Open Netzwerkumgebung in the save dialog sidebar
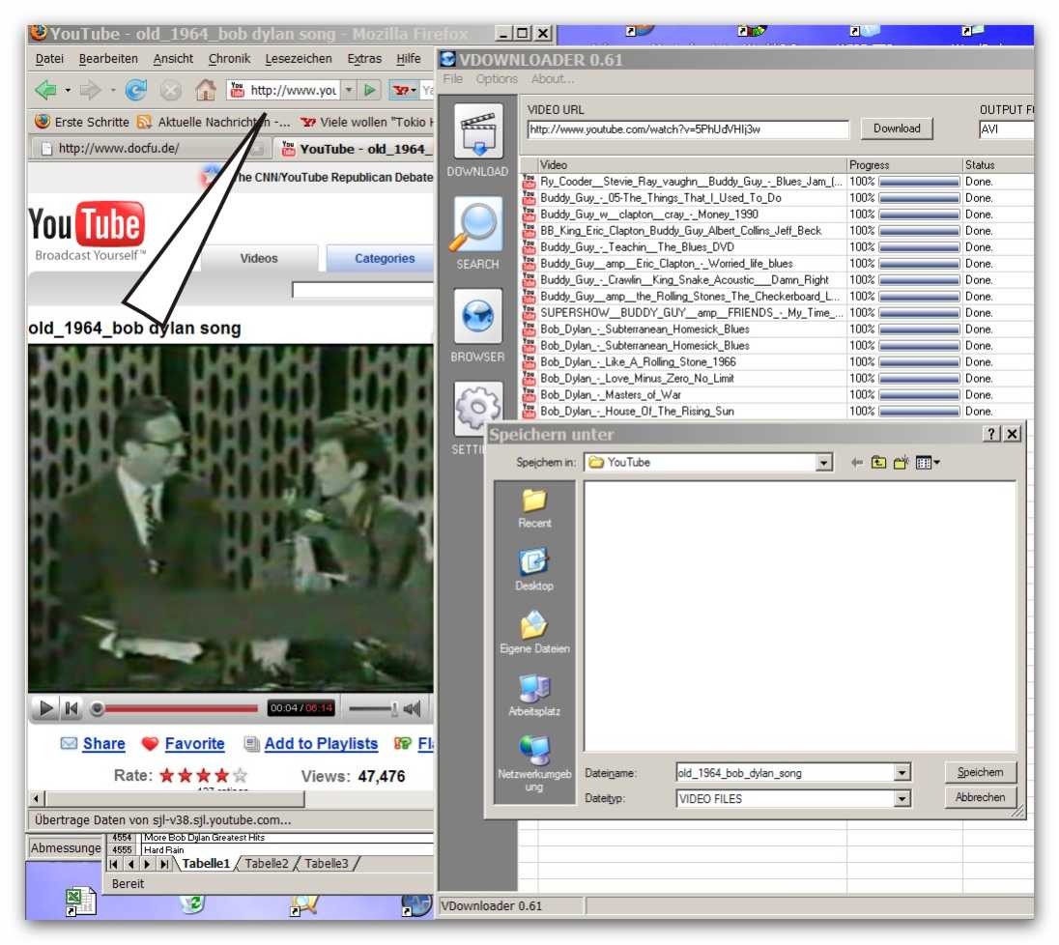The image size is (1059, 945). tap(534, 763)
